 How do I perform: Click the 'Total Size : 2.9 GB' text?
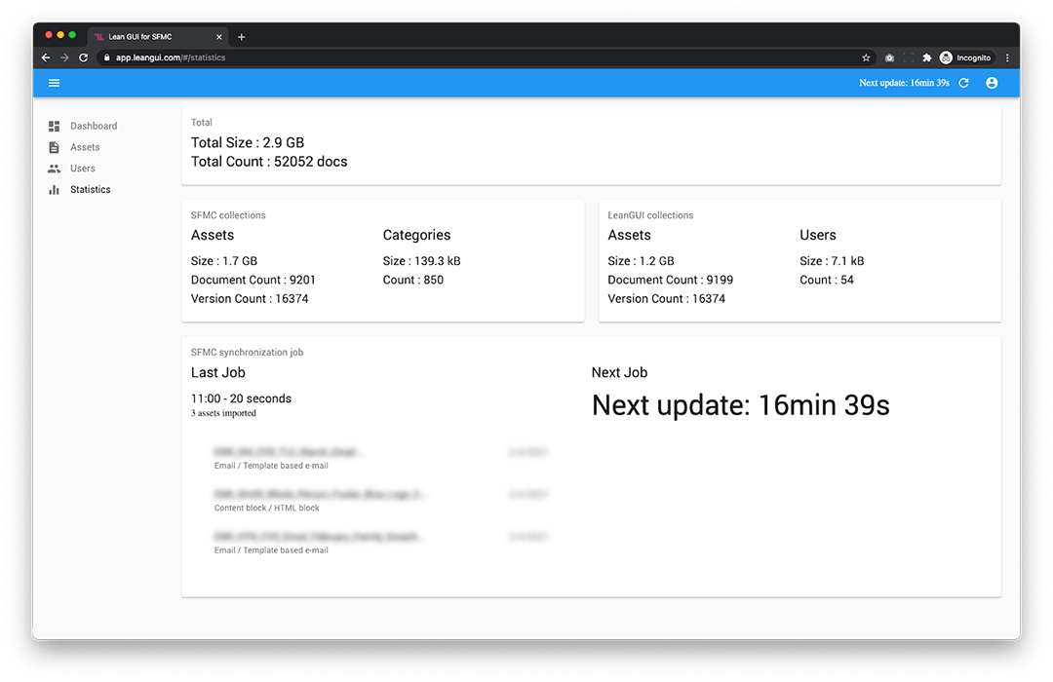247,142
